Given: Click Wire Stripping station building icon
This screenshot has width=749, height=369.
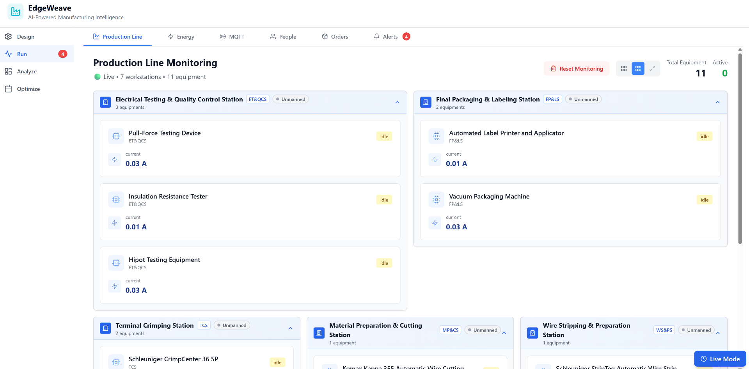Looking at the screenshot, I should 532,333.
